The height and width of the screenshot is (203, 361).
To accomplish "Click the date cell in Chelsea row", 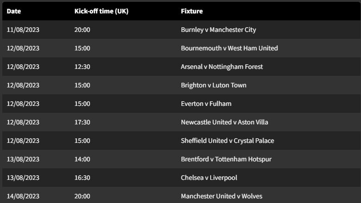I will tap(23, 178).
